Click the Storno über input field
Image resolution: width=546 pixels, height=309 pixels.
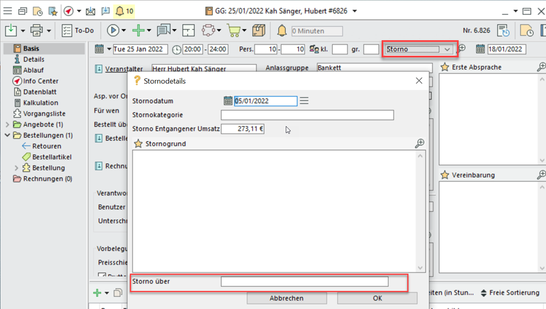pyautogui.click(x=304, y=281)
